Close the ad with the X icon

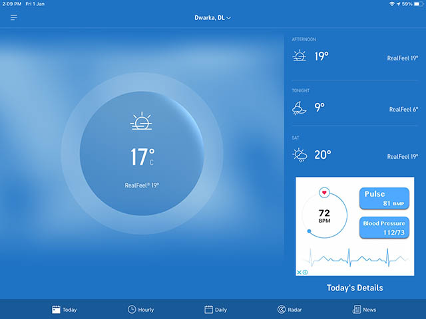[x=299, y=272]
